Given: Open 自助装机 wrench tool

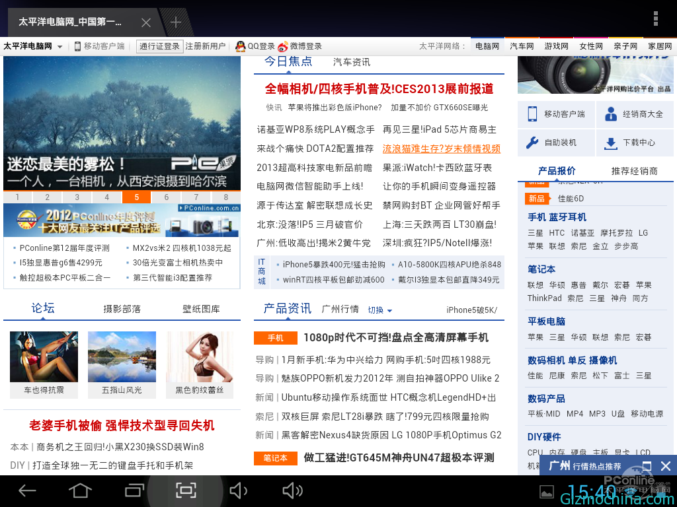Looking at the screenshot, I should coord(532,143).
